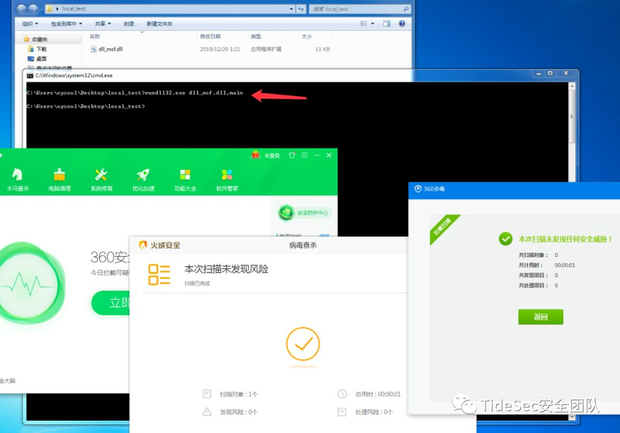This screenshot has width=620, height=433.
Task: Click 发现风险：0个 in 火绒 results
Action: 238,412
